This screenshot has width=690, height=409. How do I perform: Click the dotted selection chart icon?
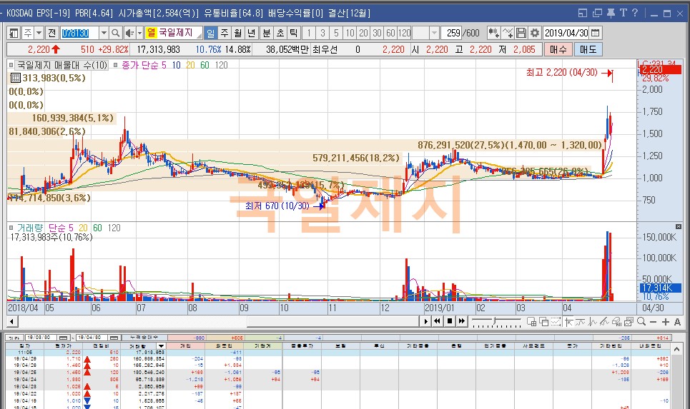(556, 322)
